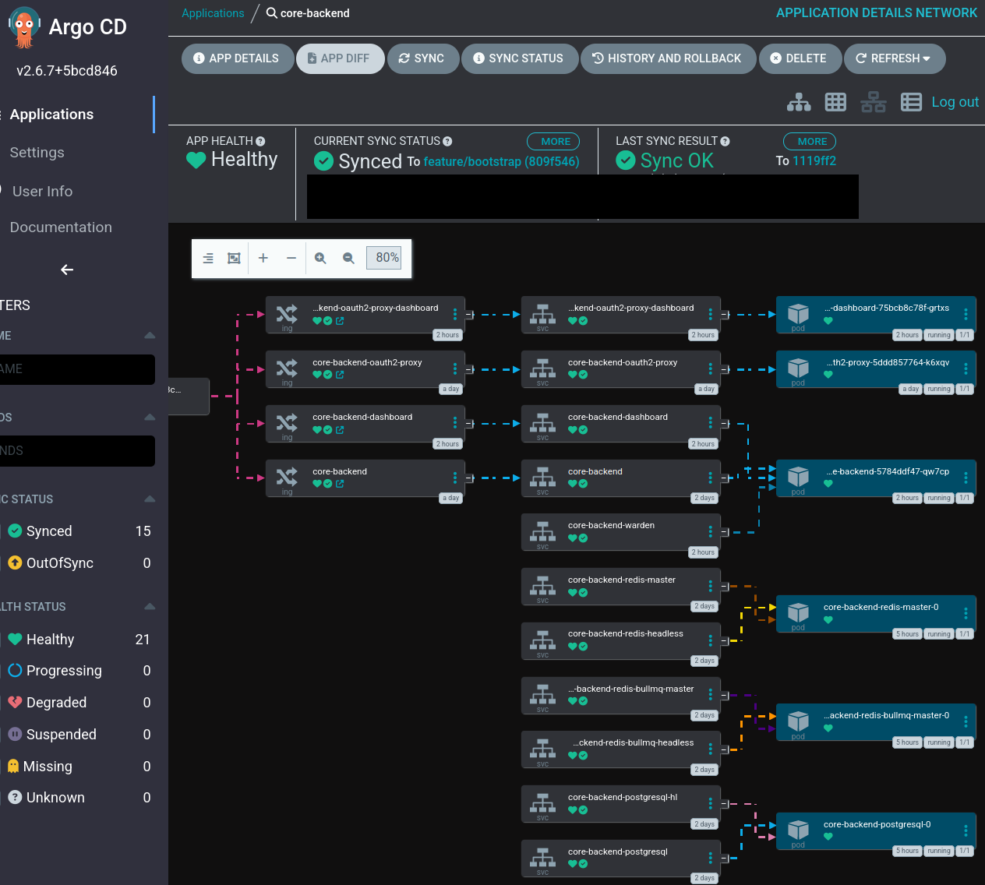Adjust the 80% zoom level control
This screenshot has height=885, width=985.
tap(383, 257)
